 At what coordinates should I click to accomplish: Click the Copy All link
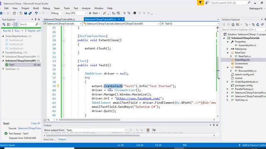pyautogui.click(x=36, y=123)
